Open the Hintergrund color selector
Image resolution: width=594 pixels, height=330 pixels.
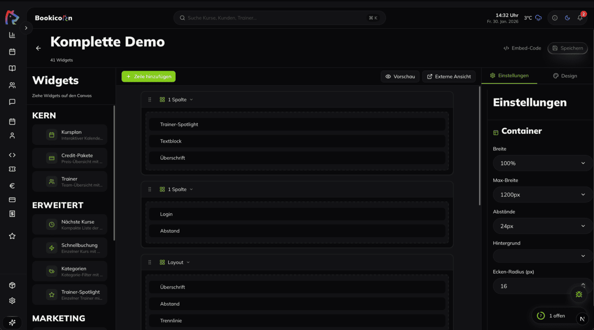click(x=542, y=256)
